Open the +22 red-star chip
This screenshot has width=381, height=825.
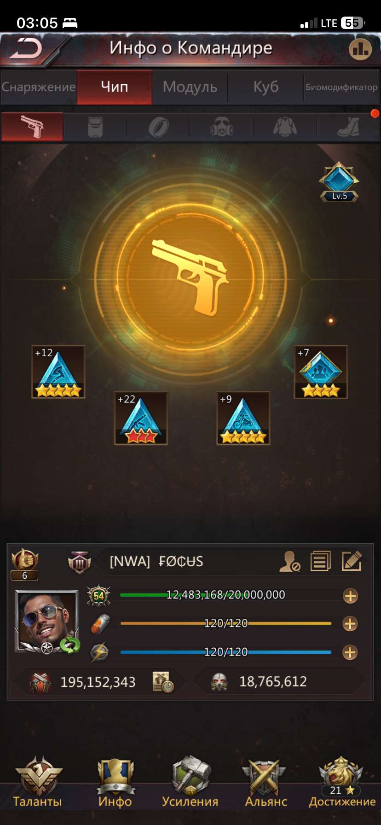click(141, 418)
